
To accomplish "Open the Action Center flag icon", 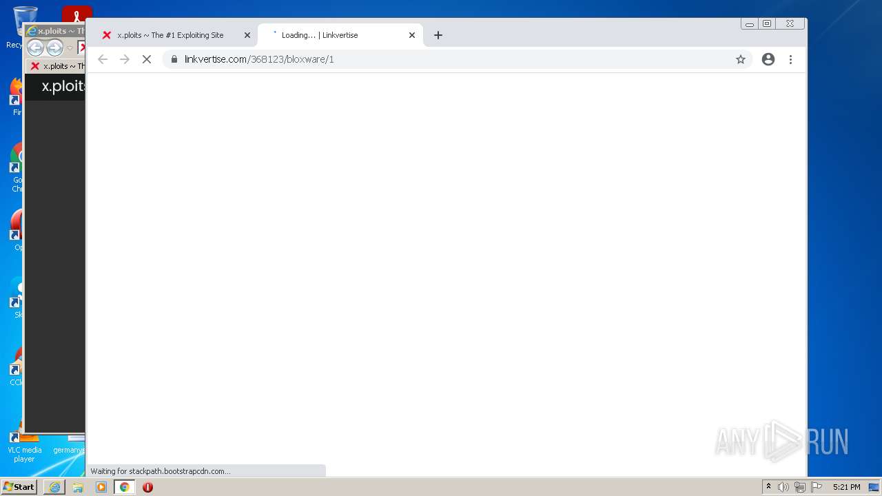I will coord(817,487).
